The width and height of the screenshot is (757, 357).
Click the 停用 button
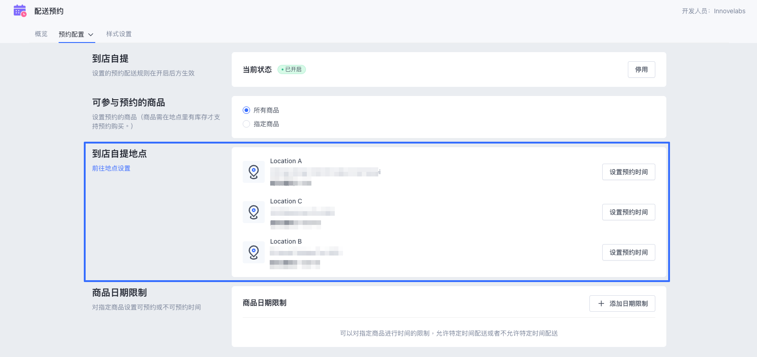[642, 69]
